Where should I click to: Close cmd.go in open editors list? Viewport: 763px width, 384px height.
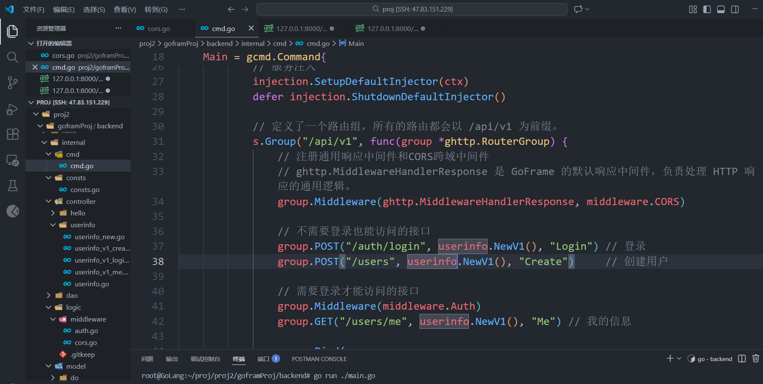tap(35, 67)
